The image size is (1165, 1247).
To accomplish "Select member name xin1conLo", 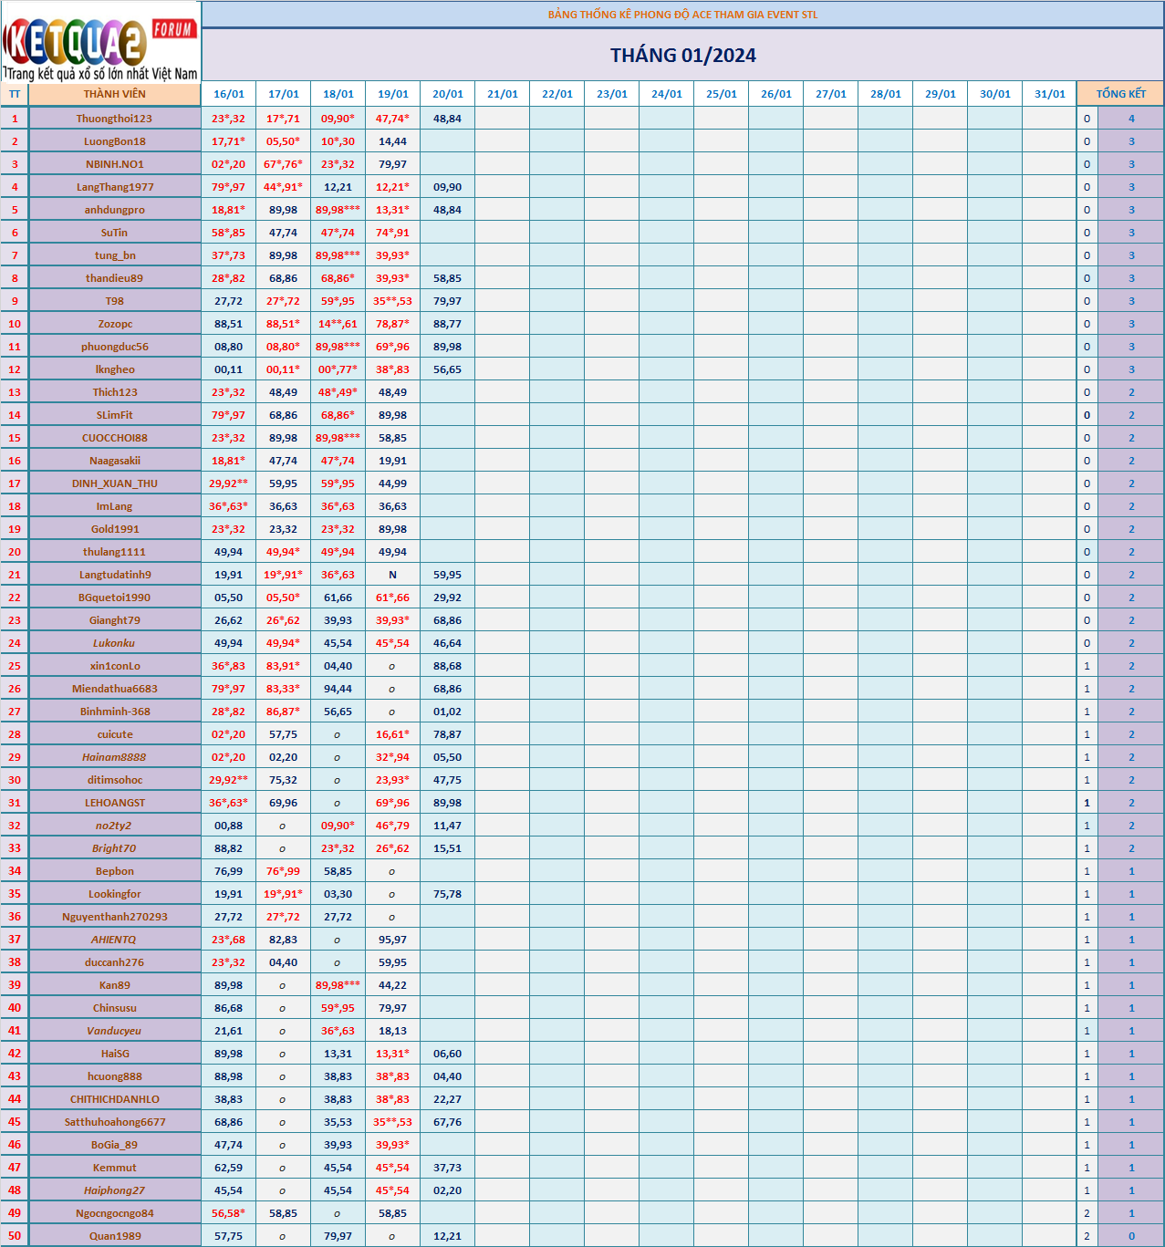I will 115,666.
